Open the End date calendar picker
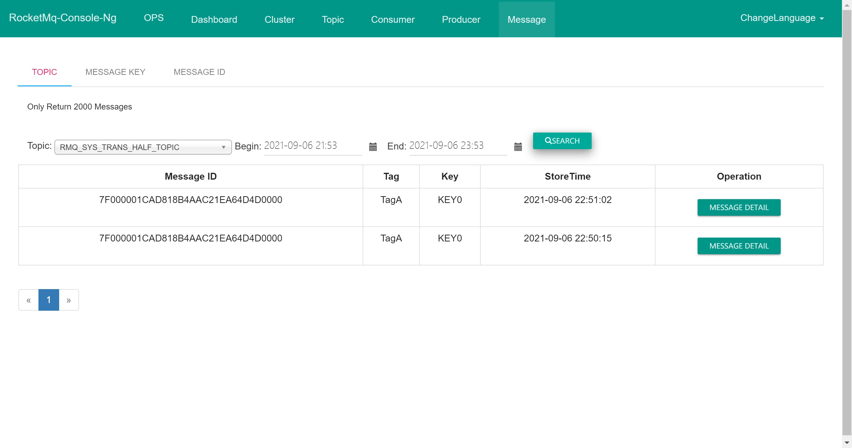 pyautogui.click(x=517, y=147)
